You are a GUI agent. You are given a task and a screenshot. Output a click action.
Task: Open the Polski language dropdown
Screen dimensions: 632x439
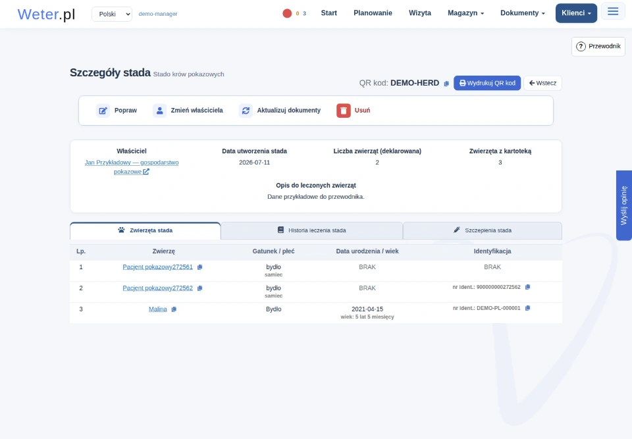[112, 14]
